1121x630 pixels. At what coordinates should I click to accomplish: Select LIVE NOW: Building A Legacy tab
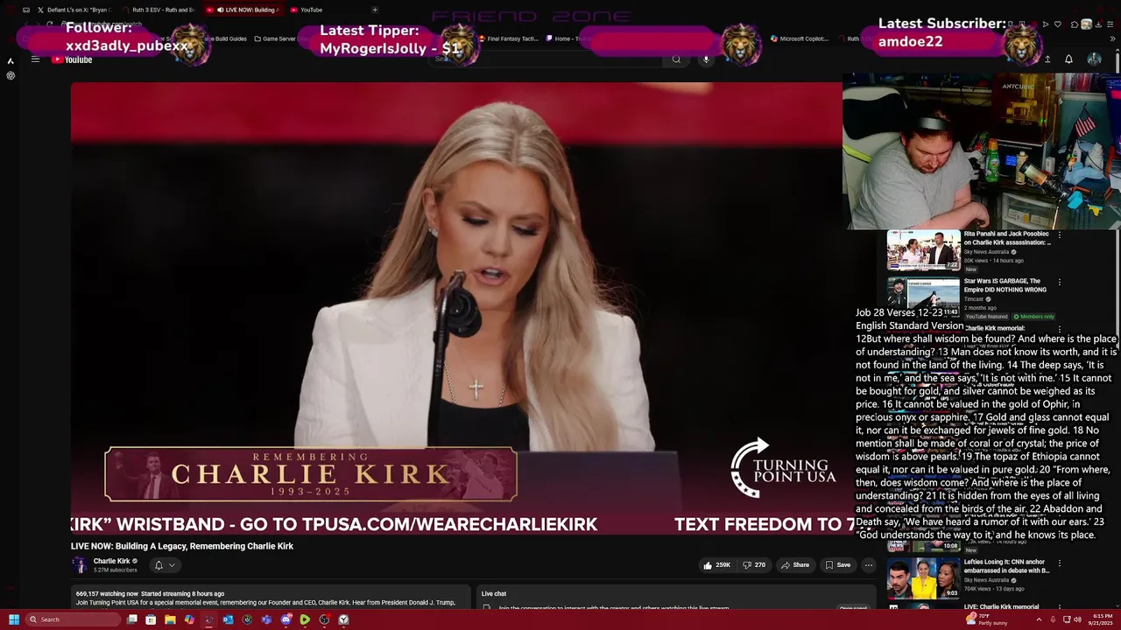click(x=244, y=10)
